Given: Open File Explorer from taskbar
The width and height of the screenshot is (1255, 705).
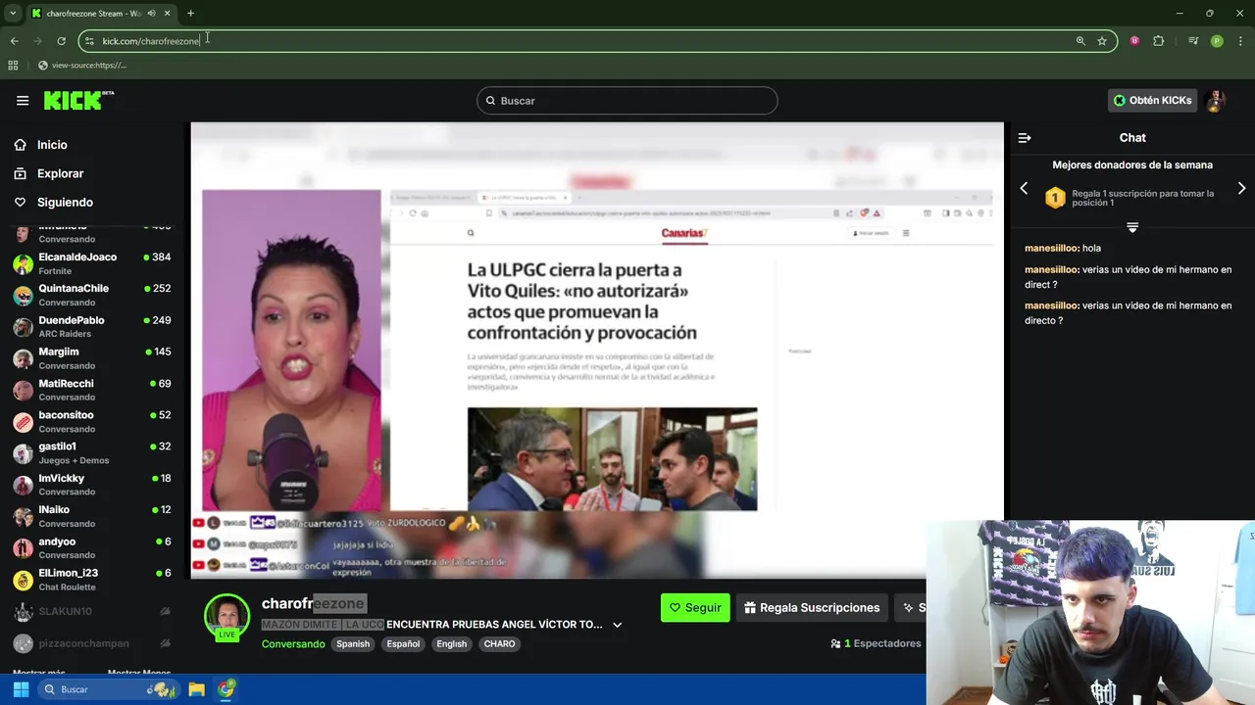Looking at the screenshot, I should (x=196, y=689).
